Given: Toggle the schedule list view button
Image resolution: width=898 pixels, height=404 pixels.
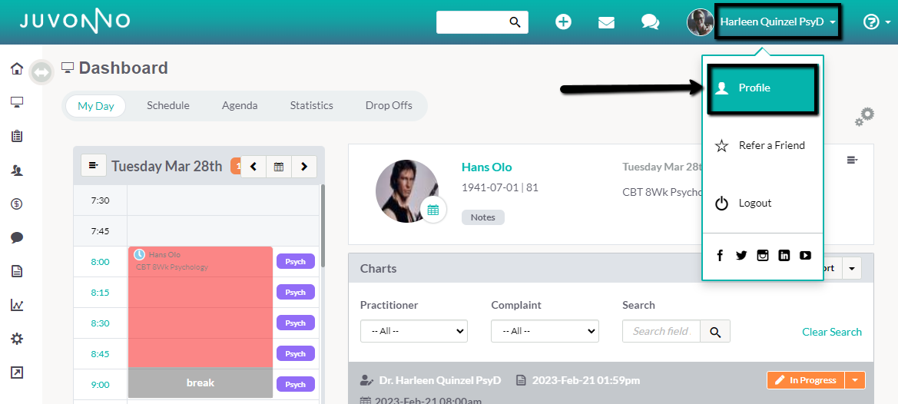Looking at the screenshot, I should (x=94, y=166).
